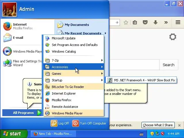This screenshot has height=138, width=184.
Task: Click the Remote Assistance icon
Action: click(47, 107)
